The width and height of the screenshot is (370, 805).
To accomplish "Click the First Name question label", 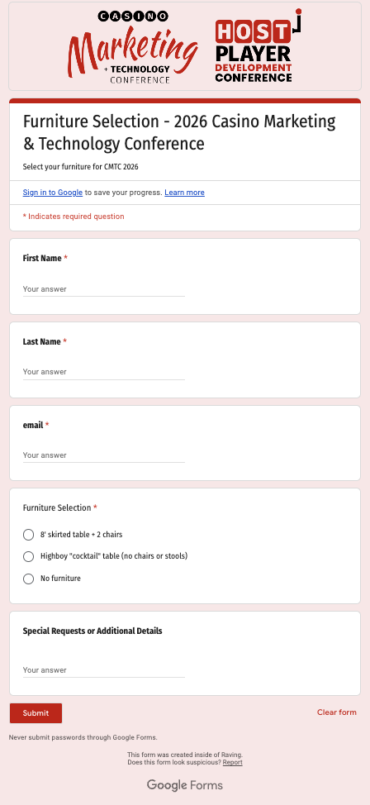I will [x=42, y=258].
